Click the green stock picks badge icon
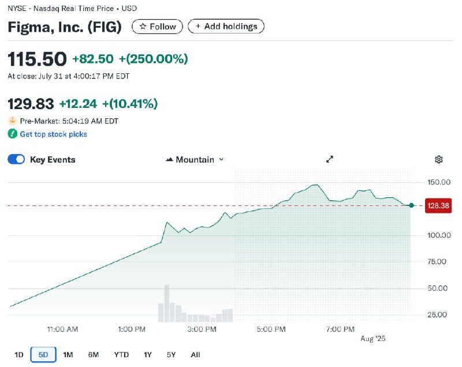 click(x=12, y=134)
